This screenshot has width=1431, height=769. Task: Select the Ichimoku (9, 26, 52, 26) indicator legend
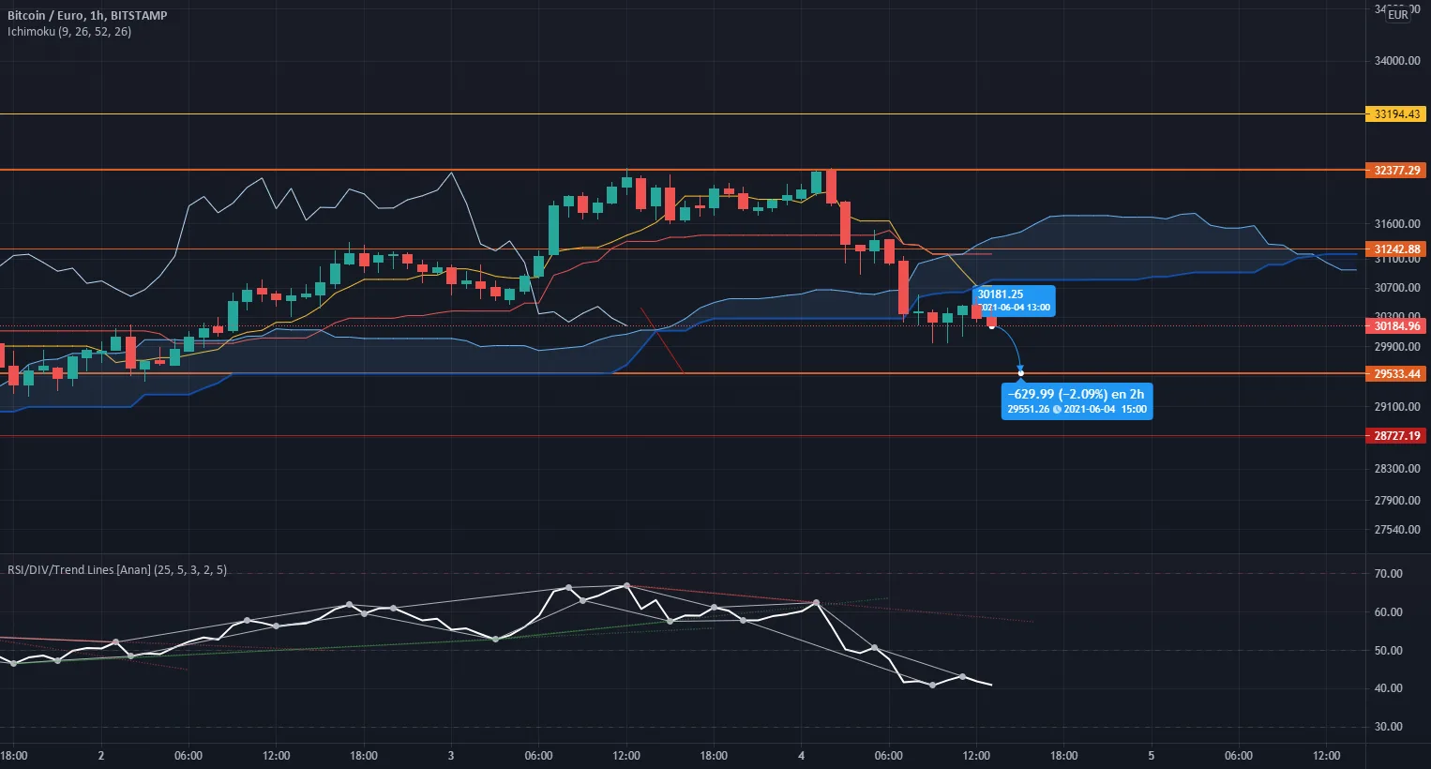pos(69,32)
